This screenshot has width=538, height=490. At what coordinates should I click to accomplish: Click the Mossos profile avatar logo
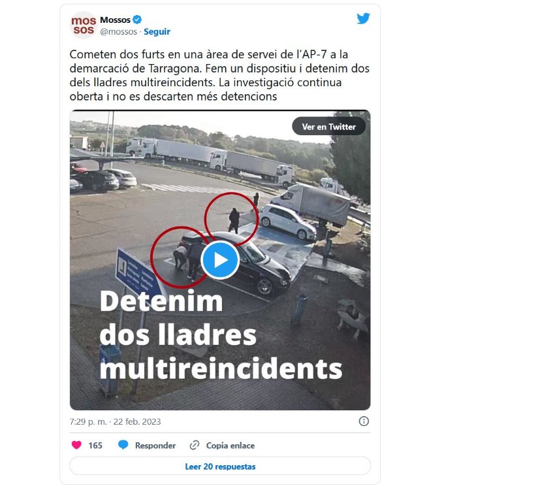pyautogui.click(x=83, y=25)
